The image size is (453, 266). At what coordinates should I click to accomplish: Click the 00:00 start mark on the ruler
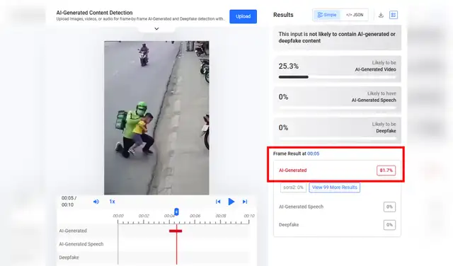118,216
